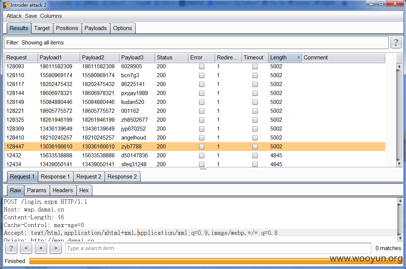Switch to the Options tab
The width and height of the screenshot is (406, 269).
[122, 28]
